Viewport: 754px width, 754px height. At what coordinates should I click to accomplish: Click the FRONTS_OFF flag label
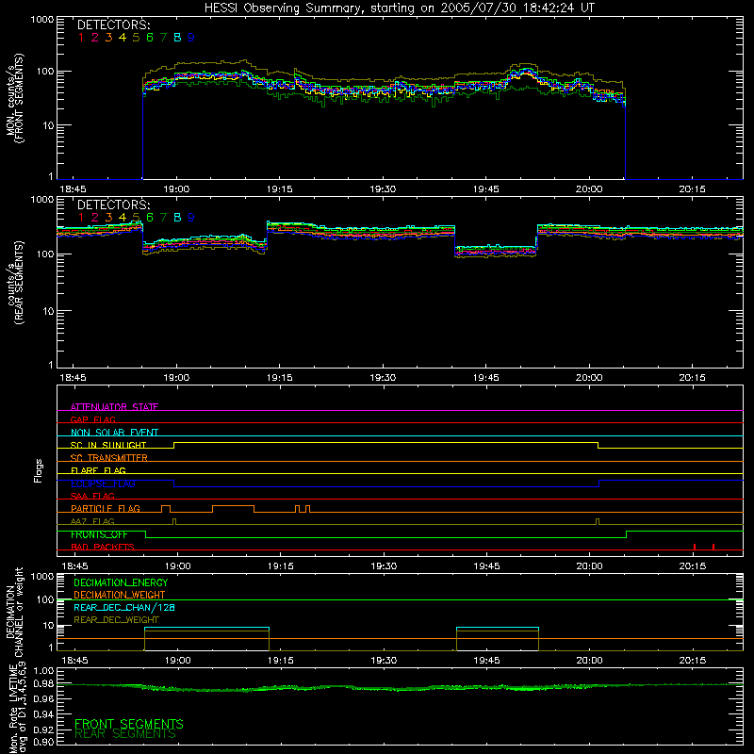coord(99,534)
